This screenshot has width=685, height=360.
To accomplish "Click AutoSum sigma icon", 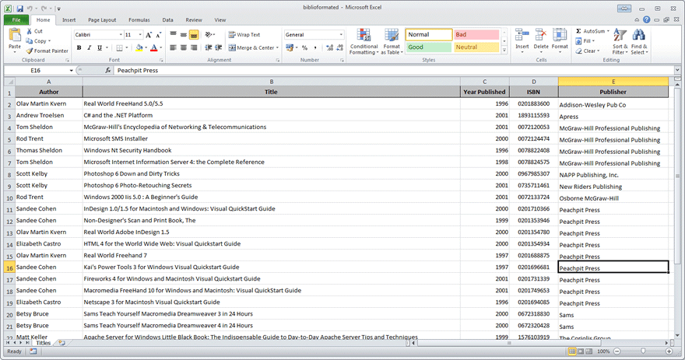I will coord(578,31).
